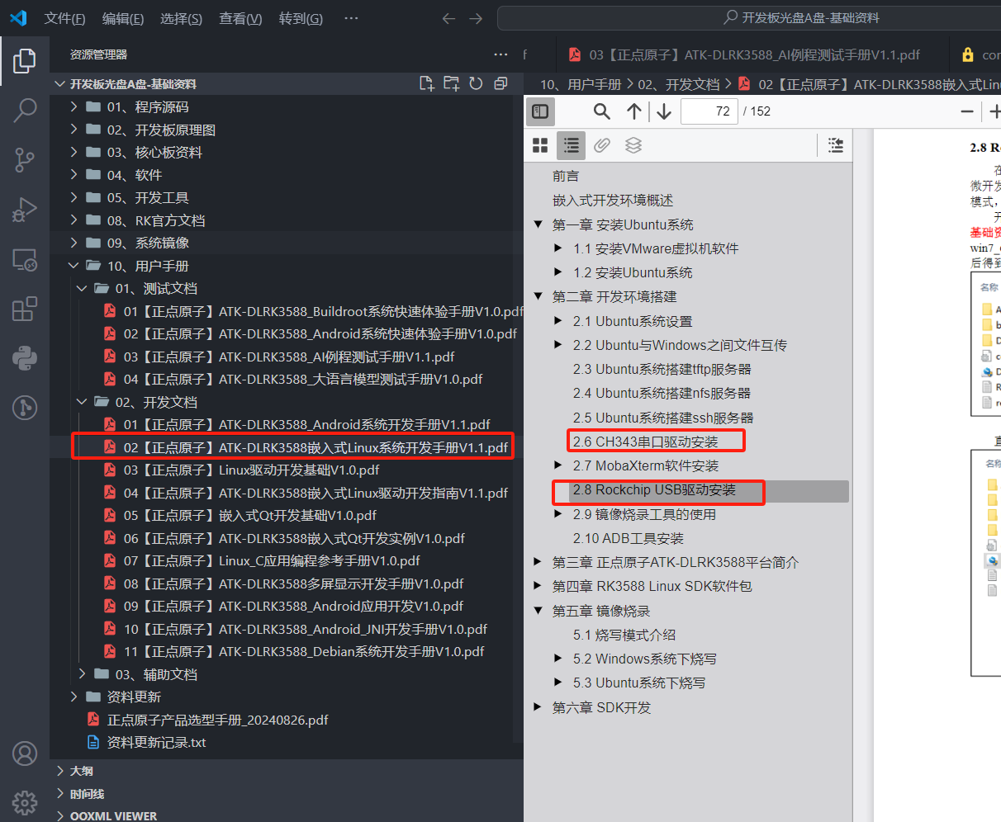Expand the 08、RK官方文档 folder

click(x=74, y=220)
